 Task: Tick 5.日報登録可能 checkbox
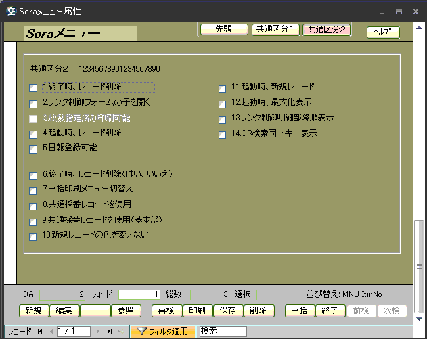point(33,149)
